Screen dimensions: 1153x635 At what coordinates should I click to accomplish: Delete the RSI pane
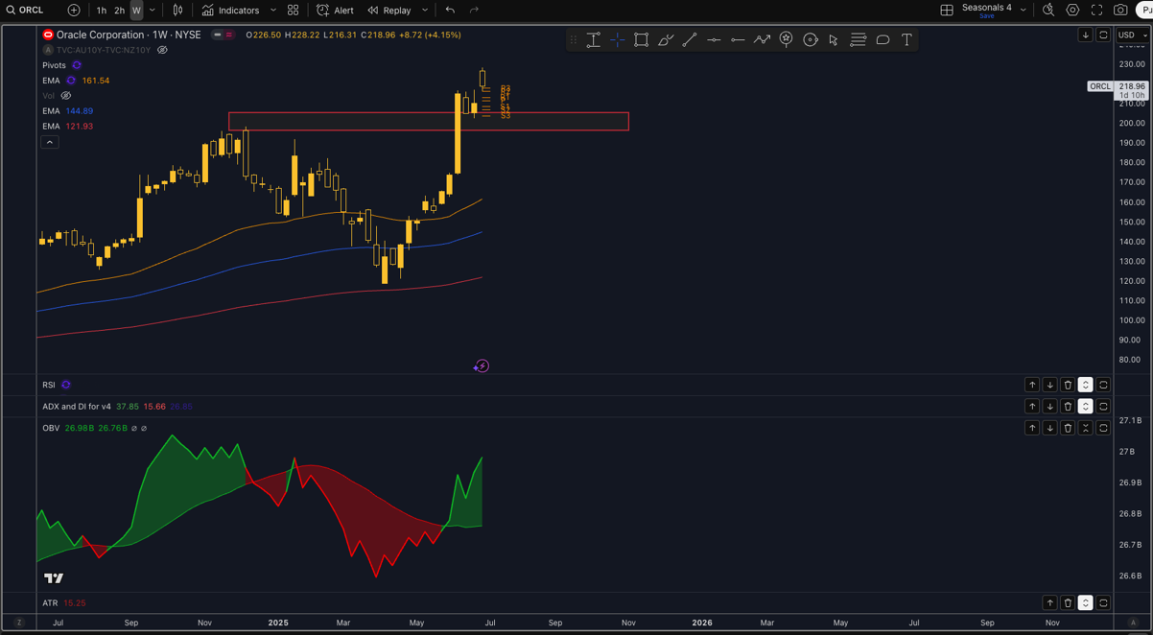tap(1068, 385)
